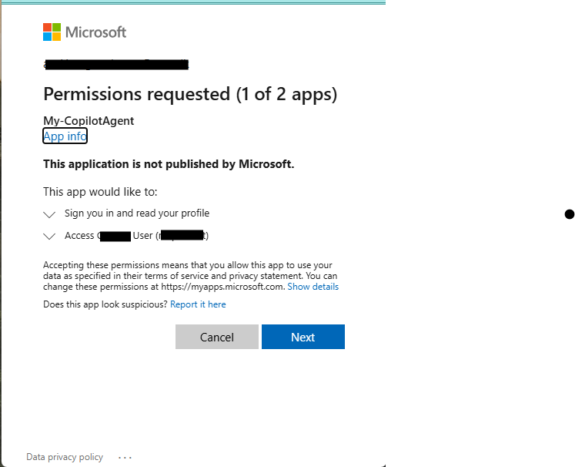Open the 'Report it here' link
The image size is (575, 467).
click(198, 304)
